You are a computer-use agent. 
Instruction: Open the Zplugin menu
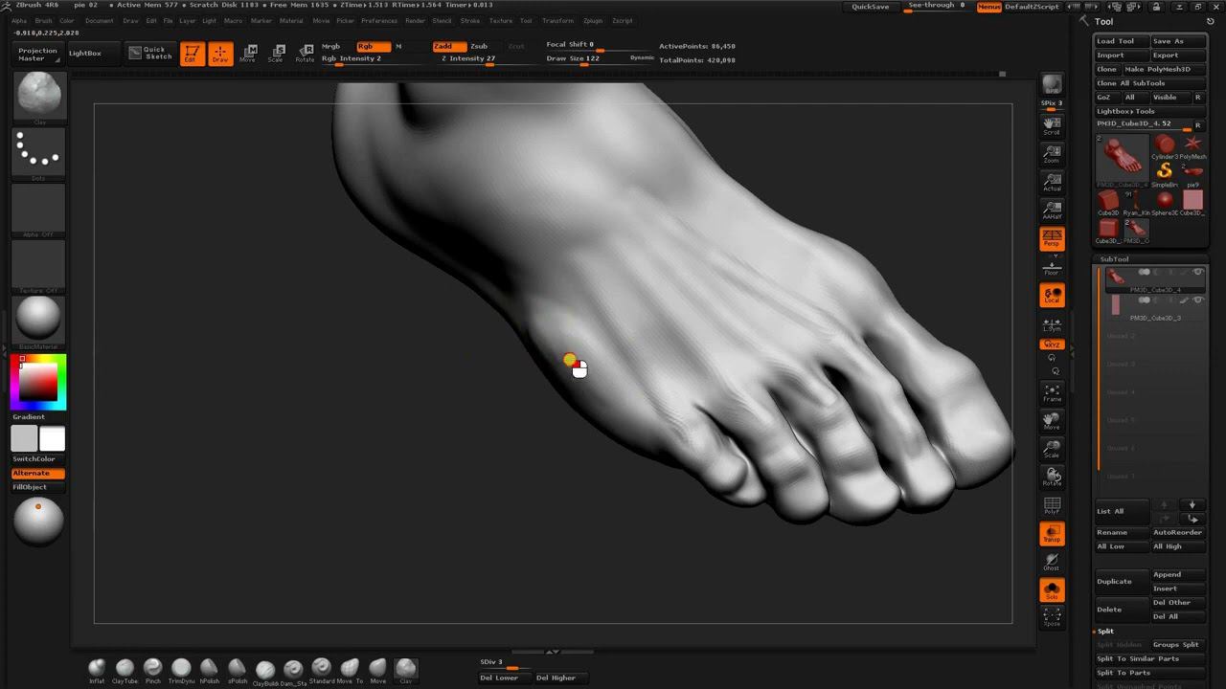coord(592,20)
